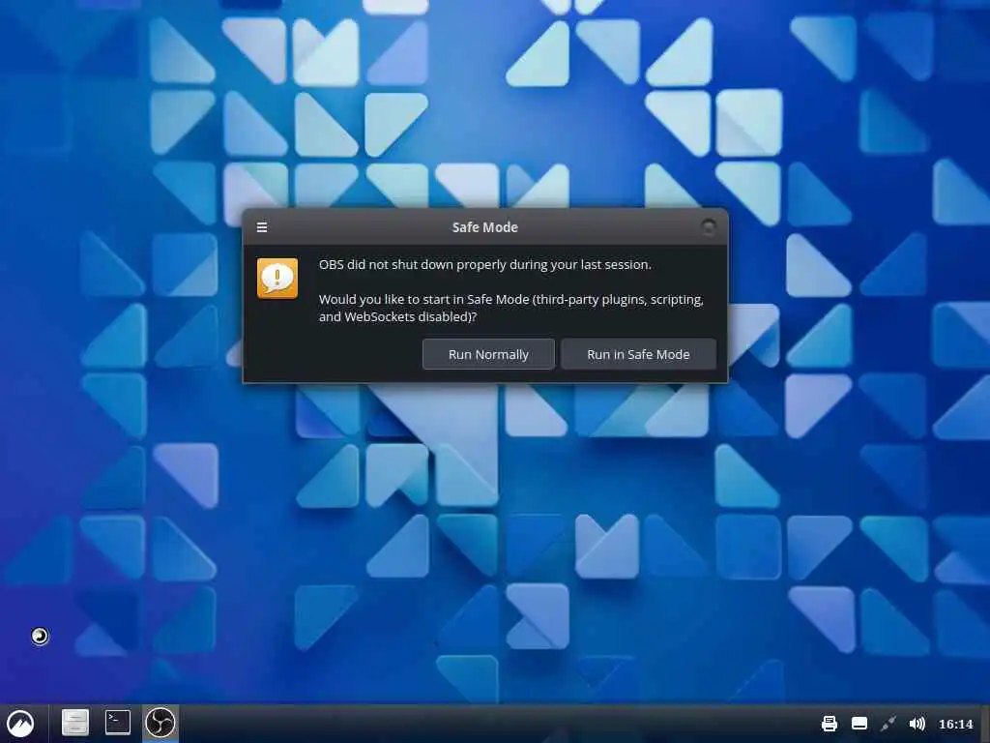Click the warning speech-bubble icon in dialog
The height and width of the screenshot is (743, 990).
277,278
